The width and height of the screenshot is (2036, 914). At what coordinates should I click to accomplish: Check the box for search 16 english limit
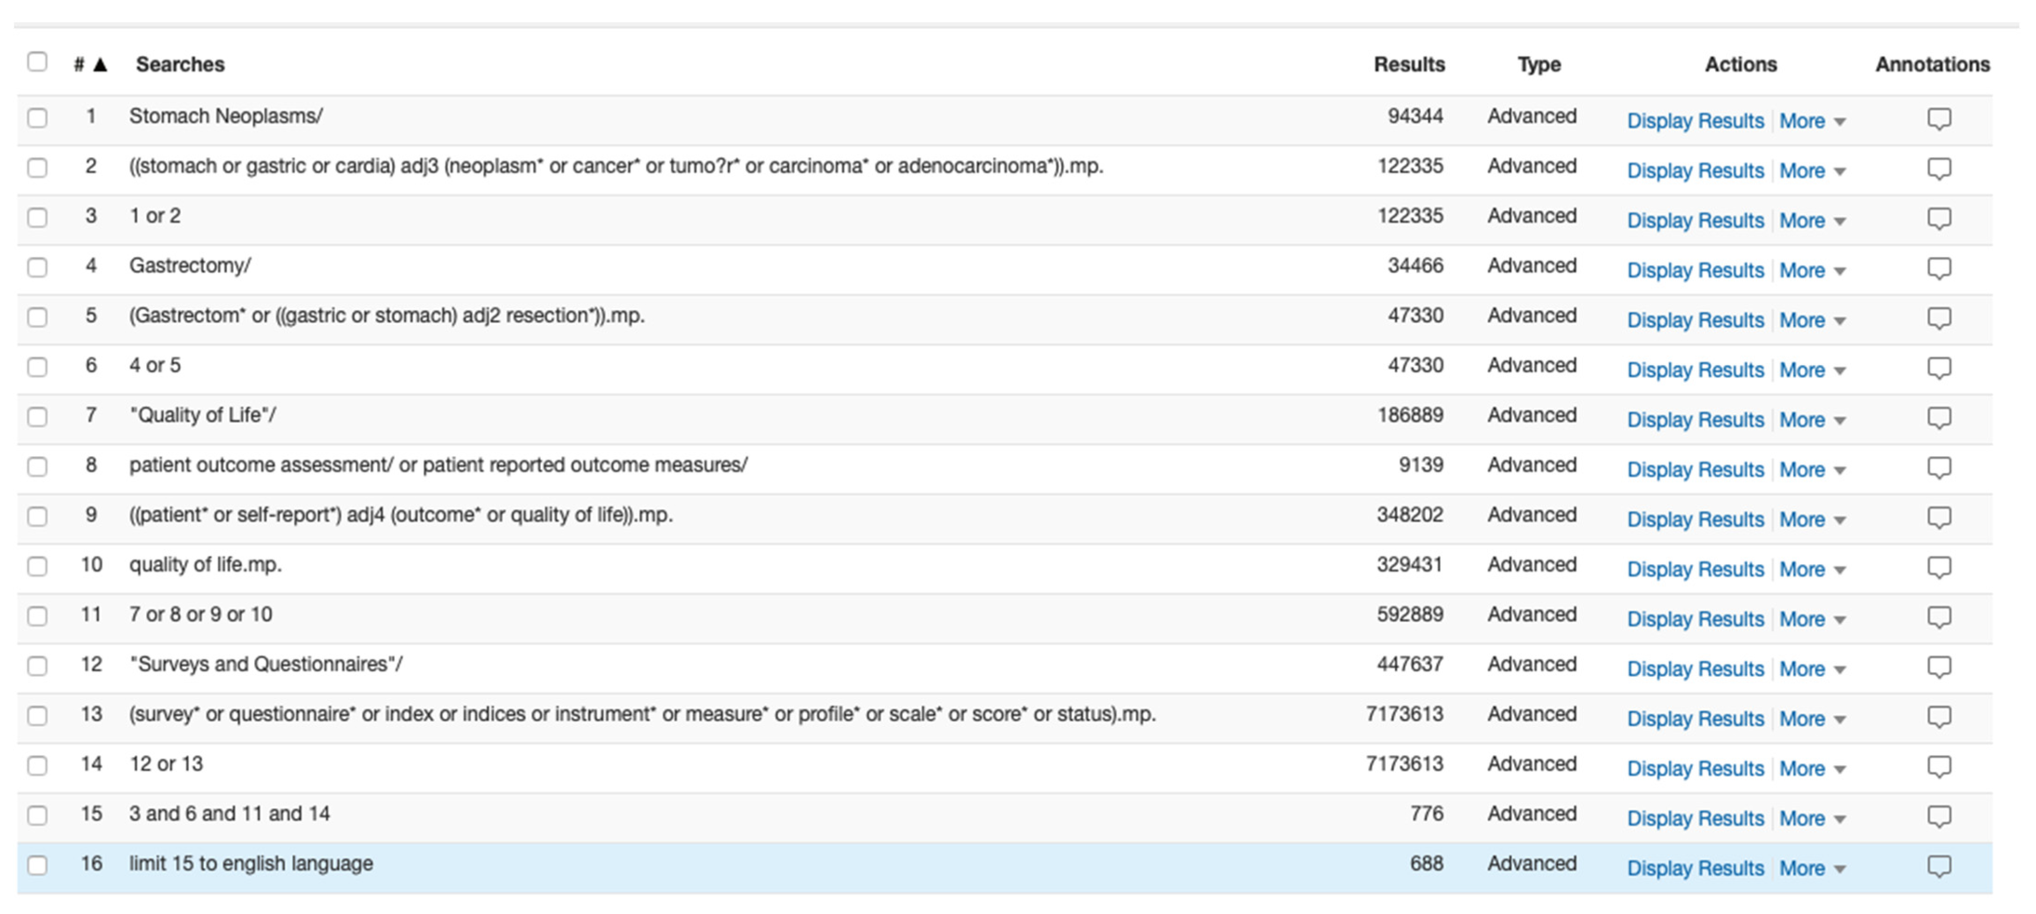coord(37,865)
